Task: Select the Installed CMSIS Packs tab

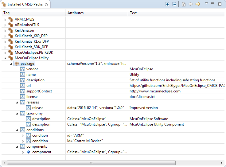Action: (23, 4)
